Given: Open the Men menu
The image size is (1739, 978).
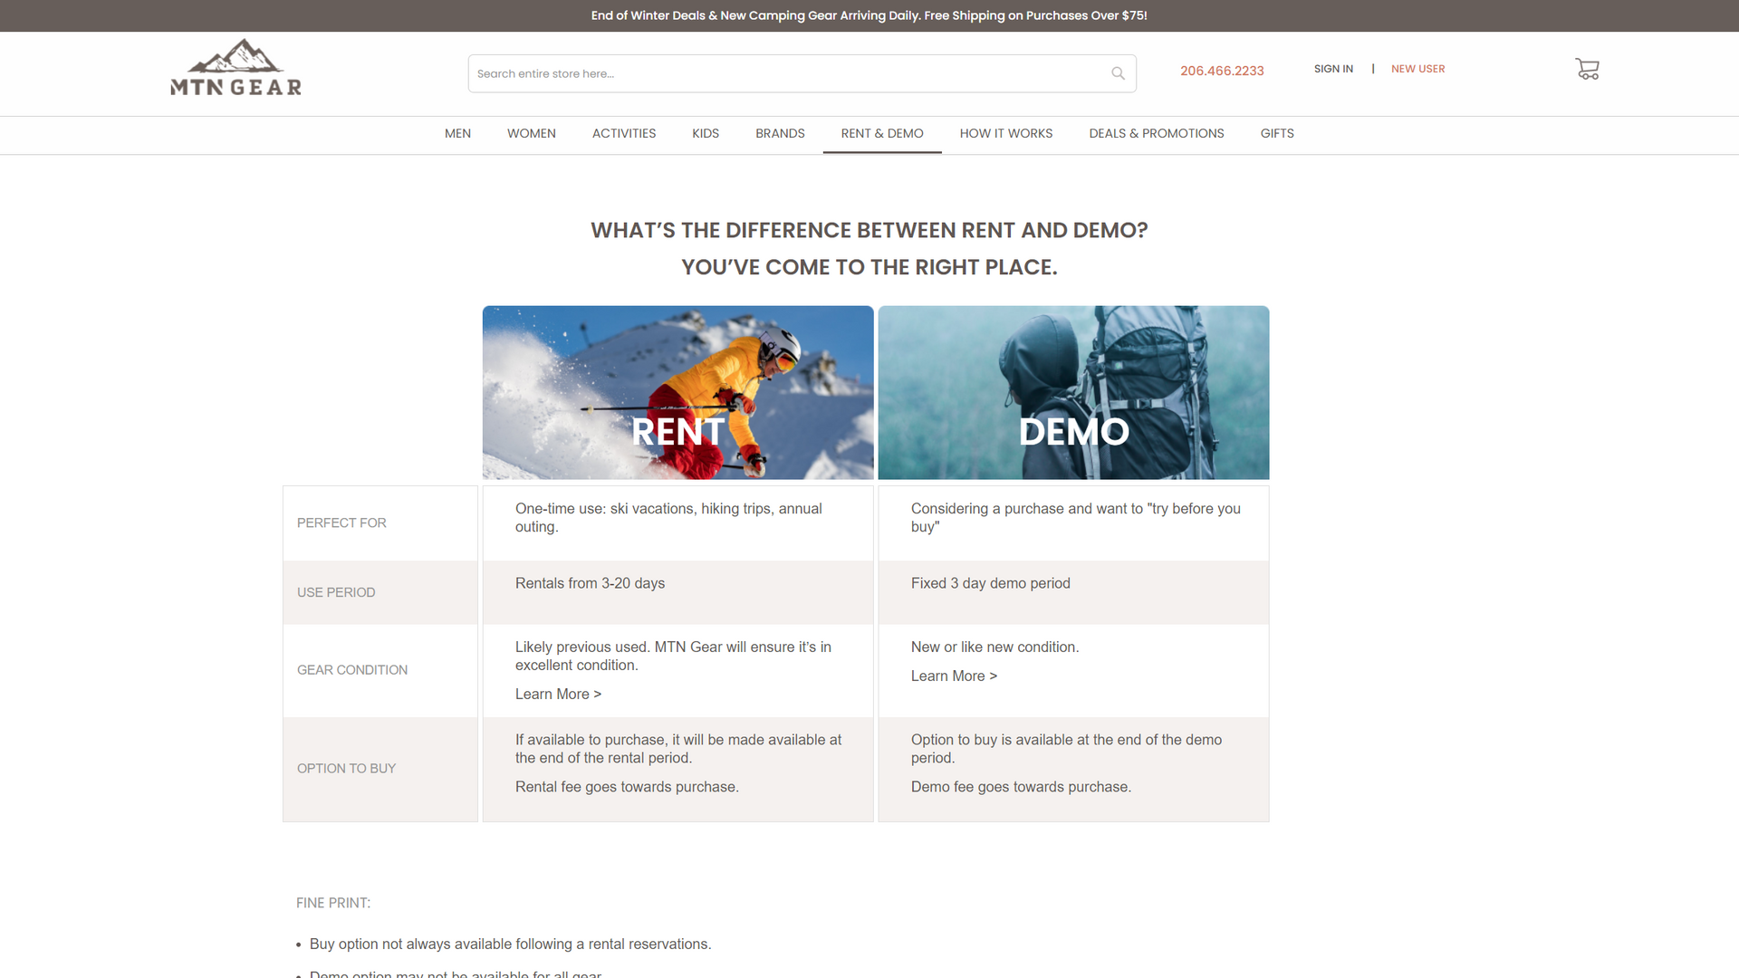Looking at the screenshot, I should click(x=457, y=133).
